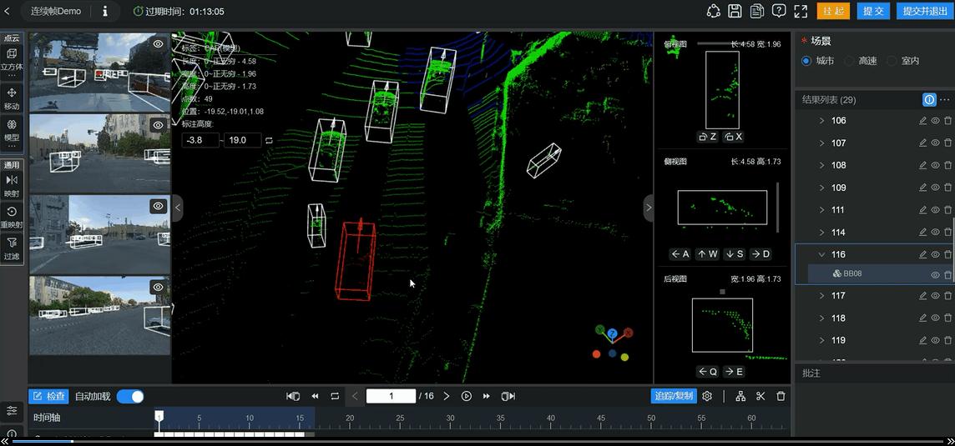
Task: Select the 移动 move tool
Action: 12,98
